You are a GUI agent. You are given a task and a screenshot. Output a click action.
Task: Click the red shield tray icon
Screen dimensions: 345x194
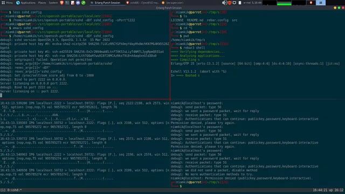pos(230,3)
